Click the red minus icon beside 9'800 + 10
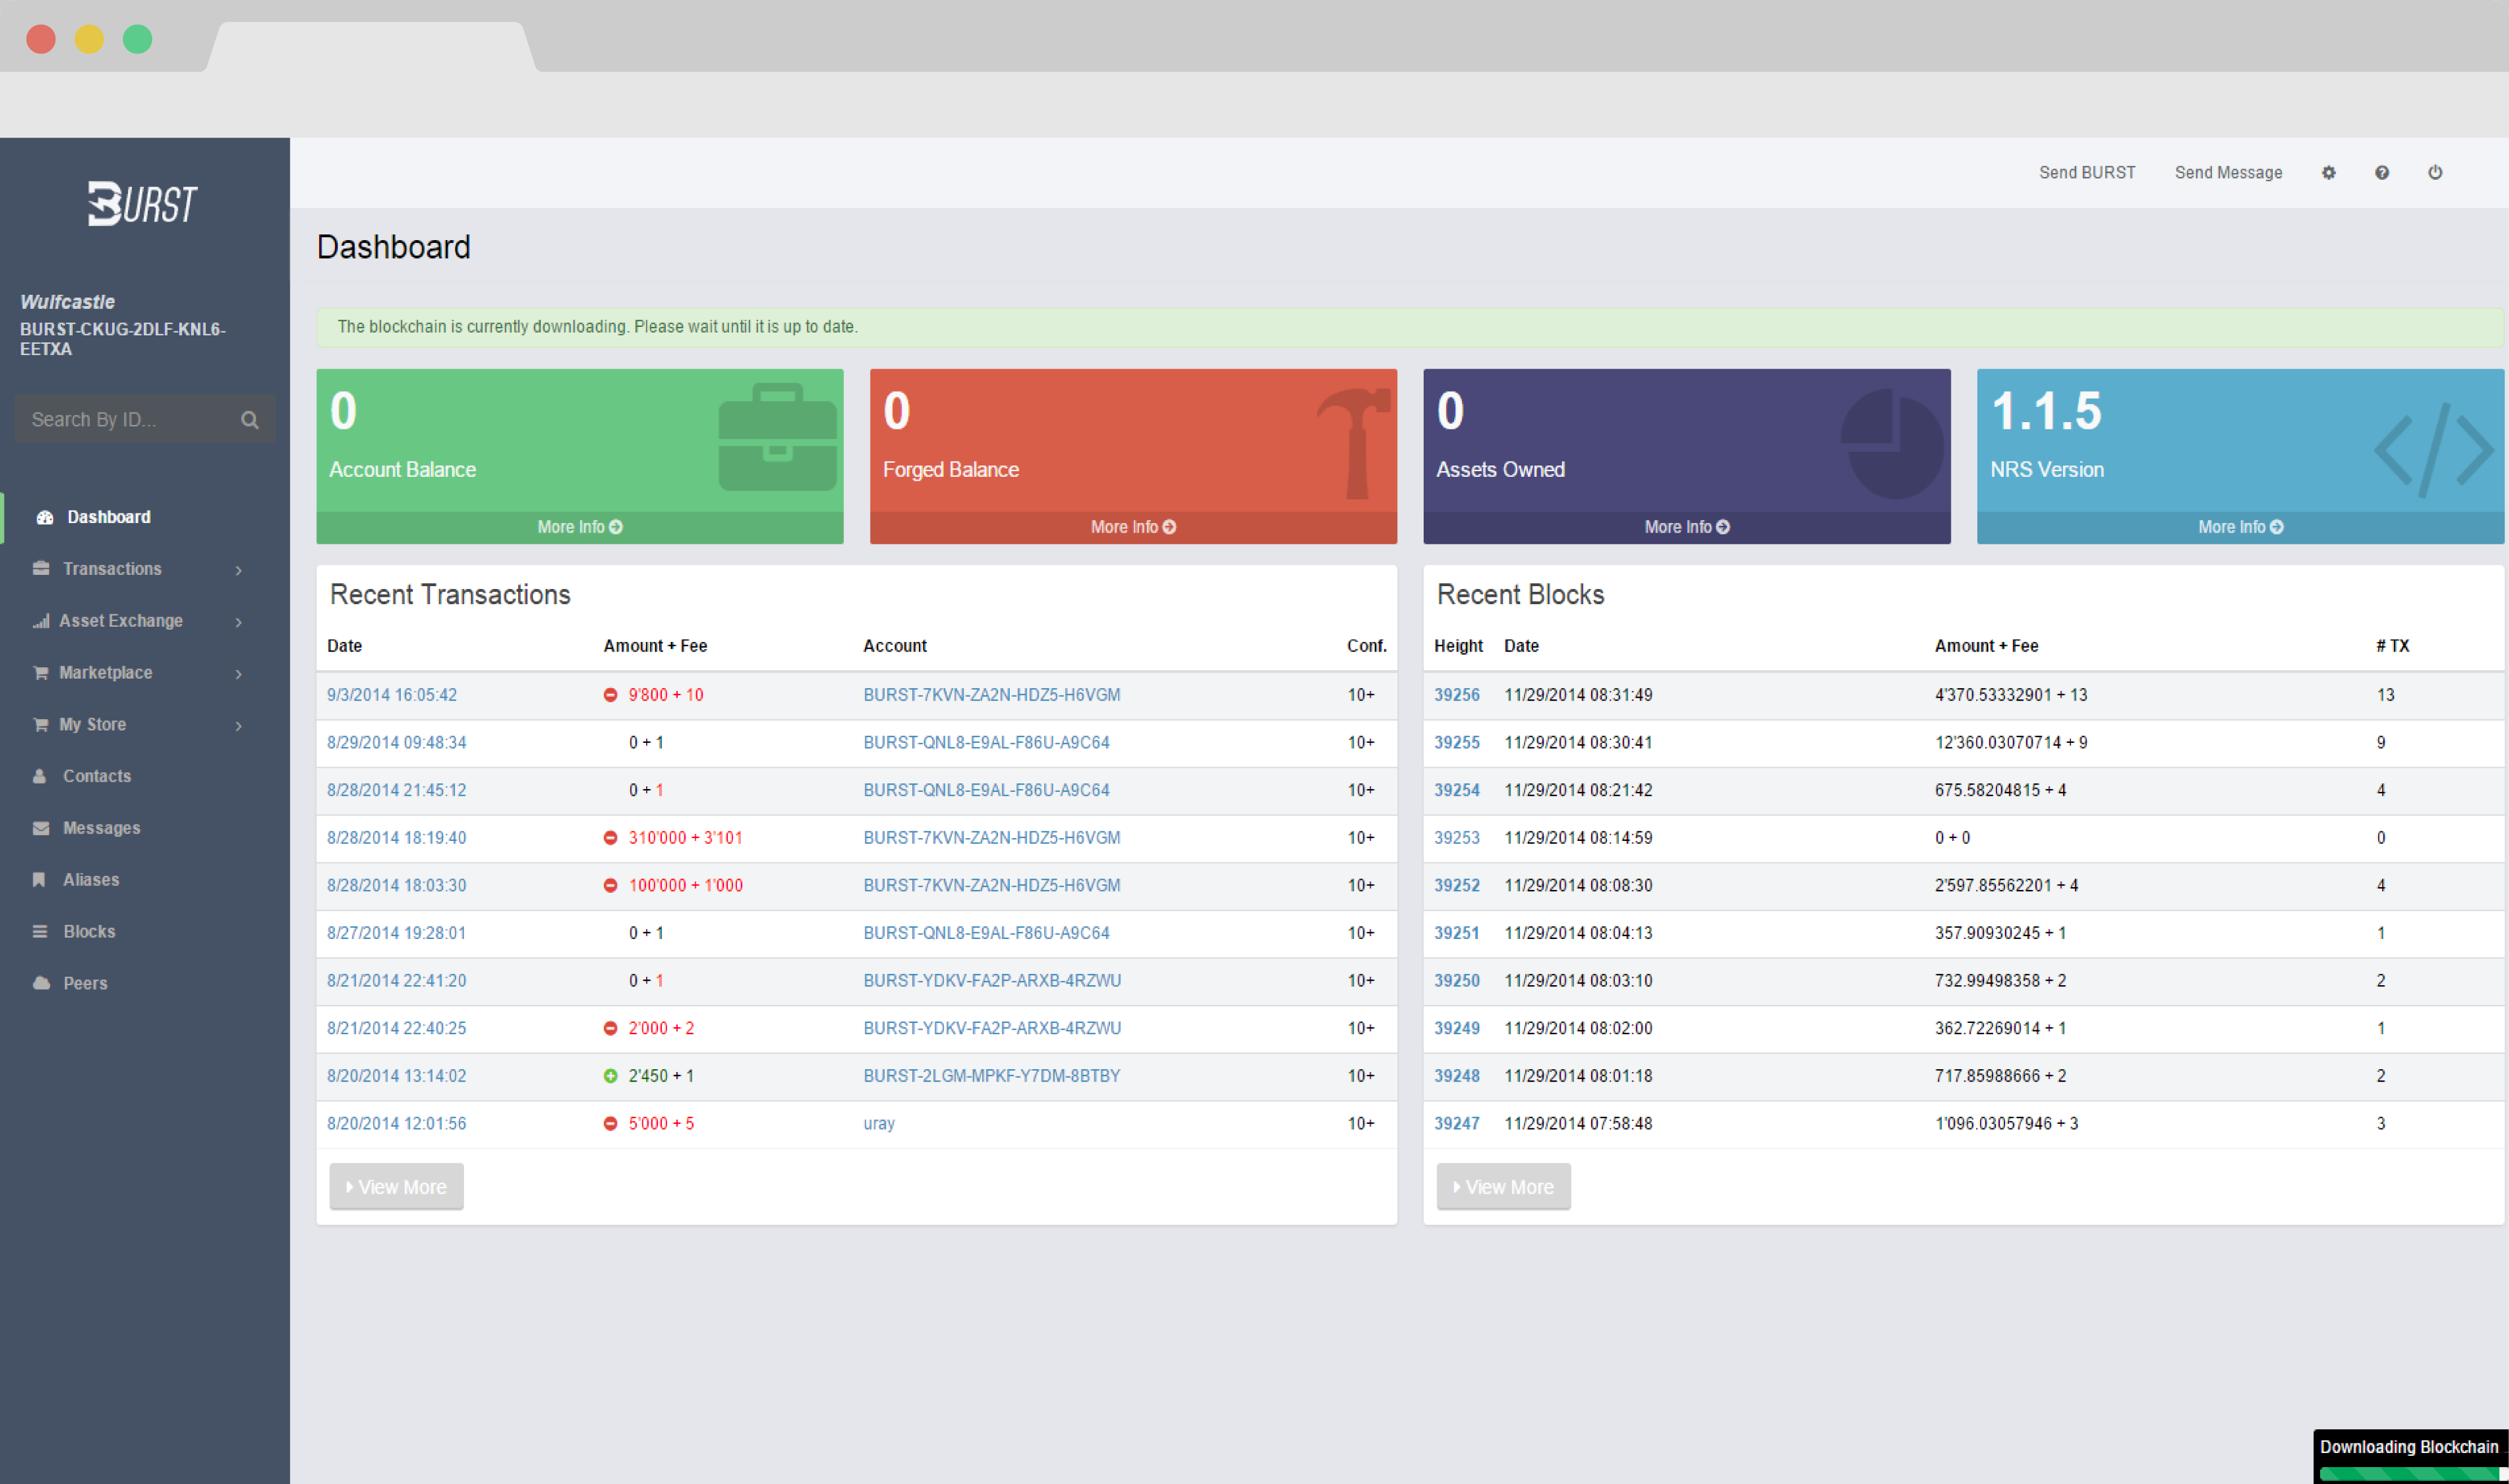2509x1484 pixels. pos(610,695)
